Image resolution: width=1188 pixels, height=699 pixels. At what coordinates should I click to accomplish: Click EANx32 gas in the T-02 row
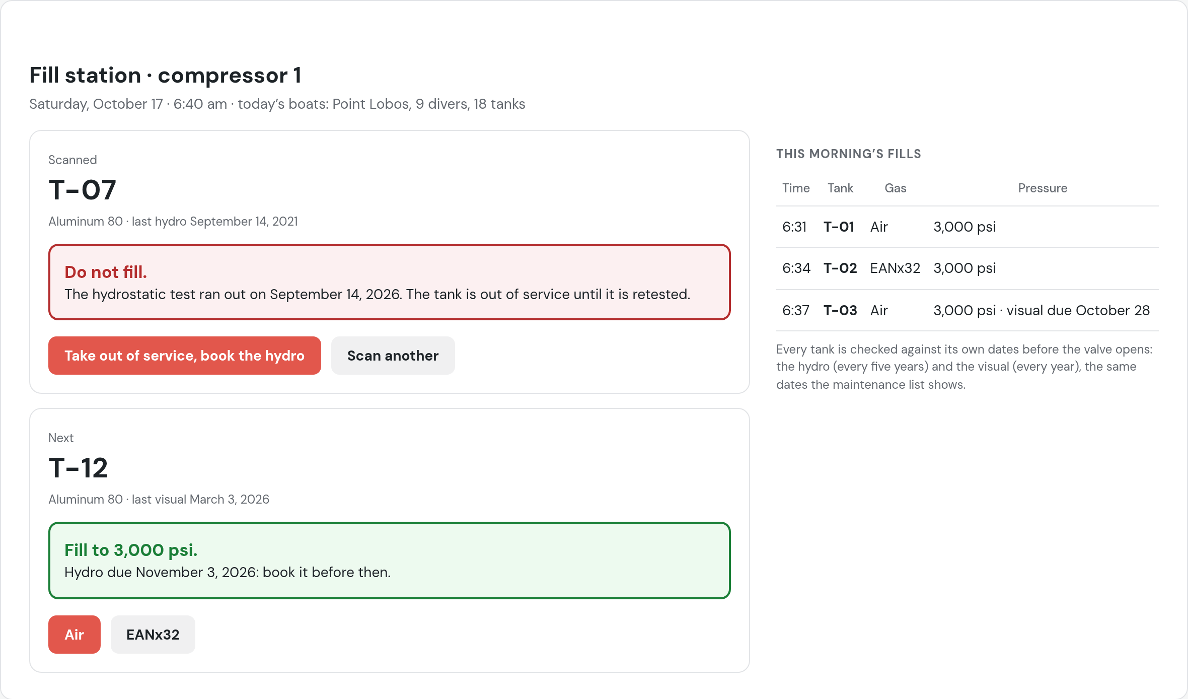coord(895,268)
